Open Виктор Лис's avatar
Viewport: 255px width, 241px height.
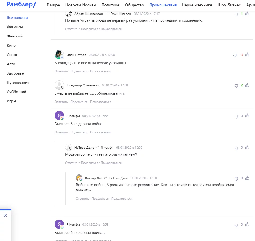click(79, 178)
